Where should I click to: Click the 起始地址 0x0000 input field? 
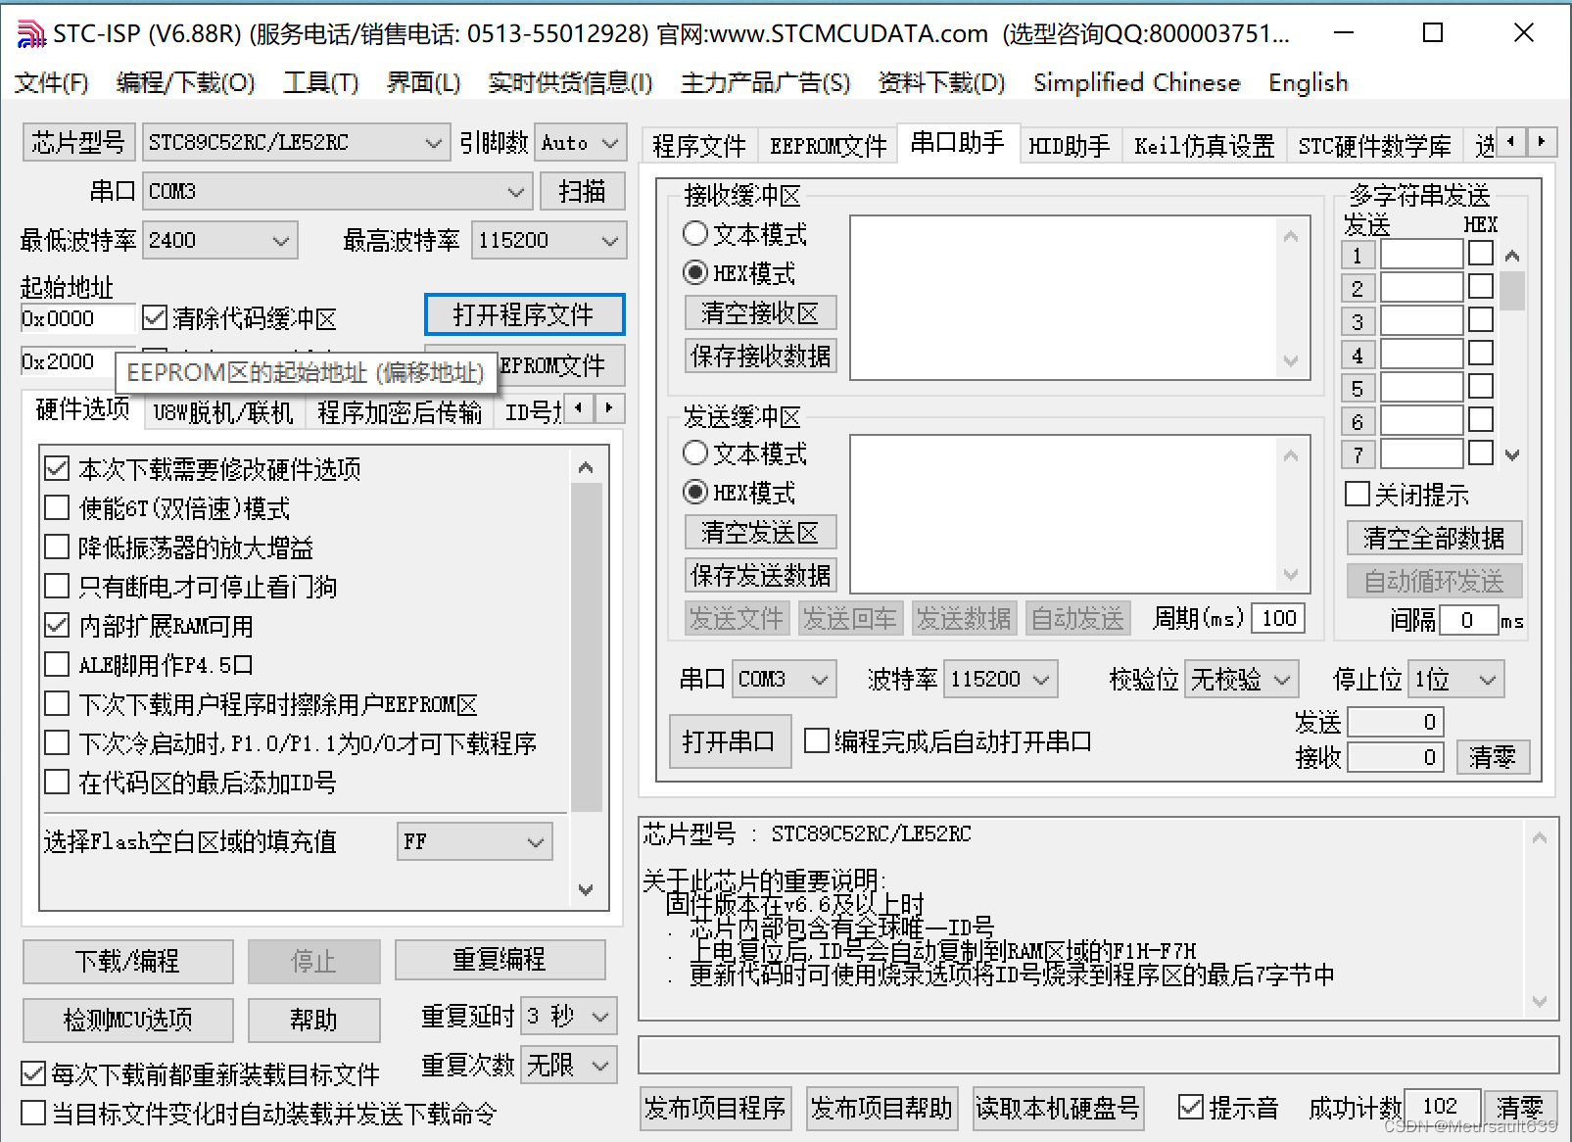77,318
